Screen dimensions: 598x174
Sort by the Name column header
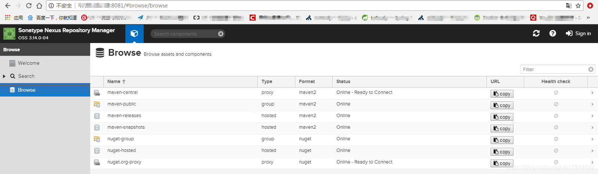pos(180,82)
